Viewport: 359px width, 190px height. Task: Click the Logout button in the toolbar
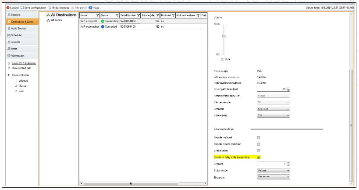click(13, 8)
